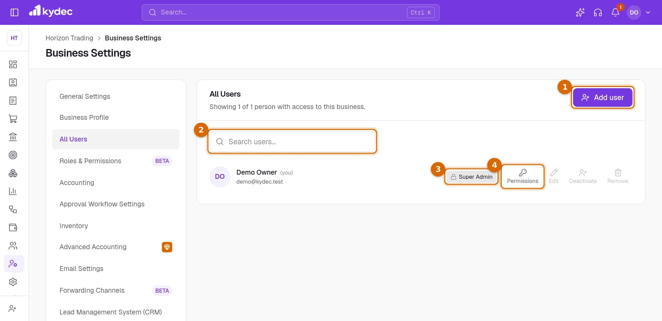Viewport: 662px width, 321px height.
Task: Go to Horizon Trading breadcrumb
Action: [x=69, y=38]
